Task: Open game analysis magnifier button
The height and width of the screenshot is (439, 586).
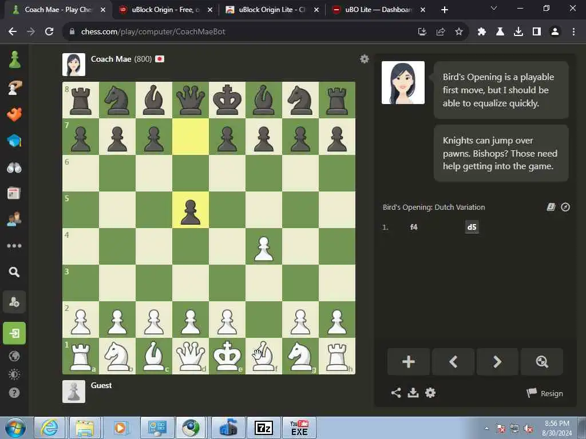Action: pos(542,362)
